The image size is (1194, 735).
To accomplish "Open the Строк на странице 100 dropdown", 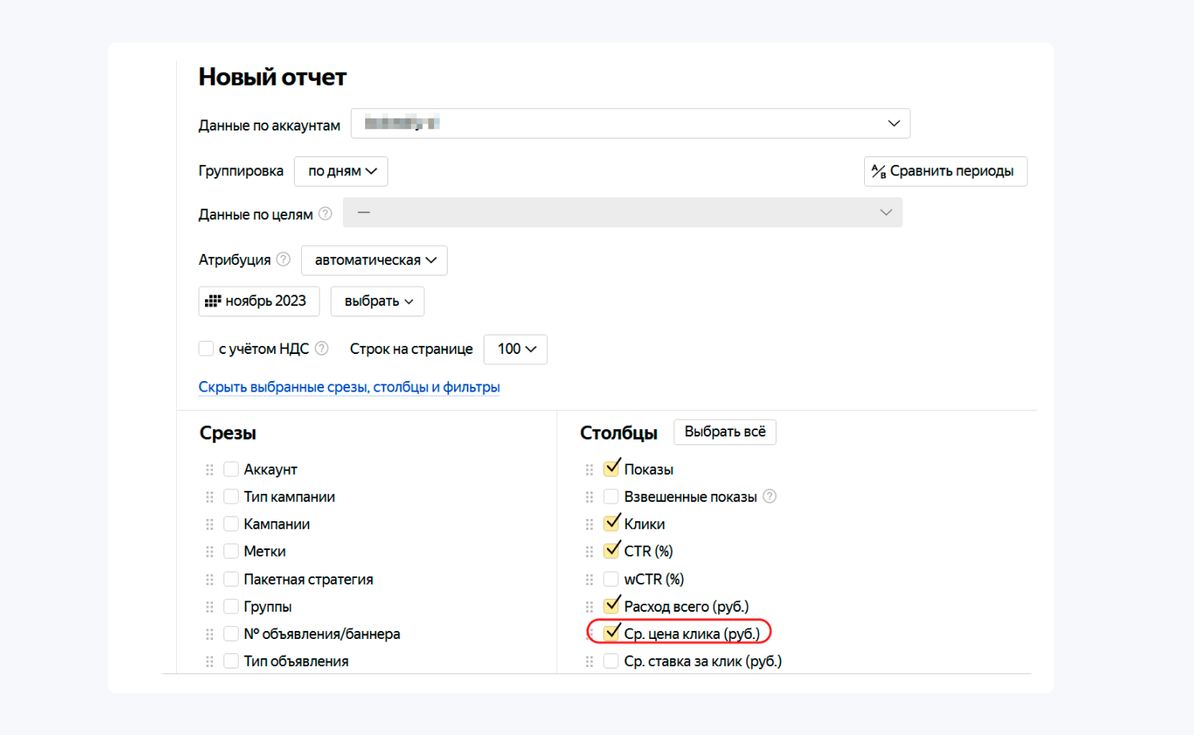I will (516, 349).
